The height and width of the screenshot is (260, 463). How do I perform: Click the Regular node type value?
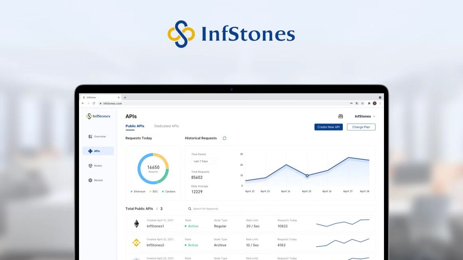point(220,227)
